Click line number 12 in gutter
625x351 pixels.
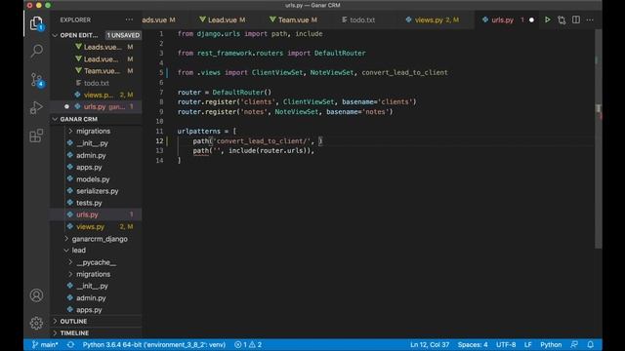(x=159, y=140)
